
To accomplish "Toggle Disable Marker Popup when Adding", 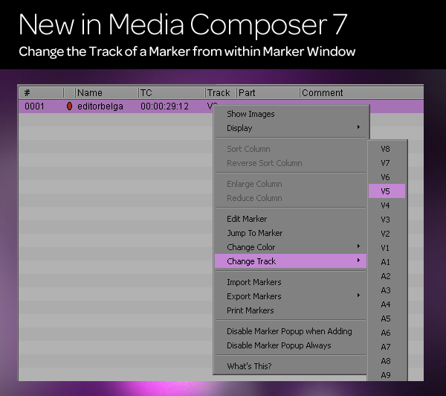I will tap(289, 331).
